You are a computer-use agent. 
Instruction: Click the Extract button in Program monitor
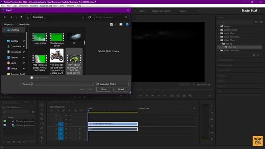178,96
